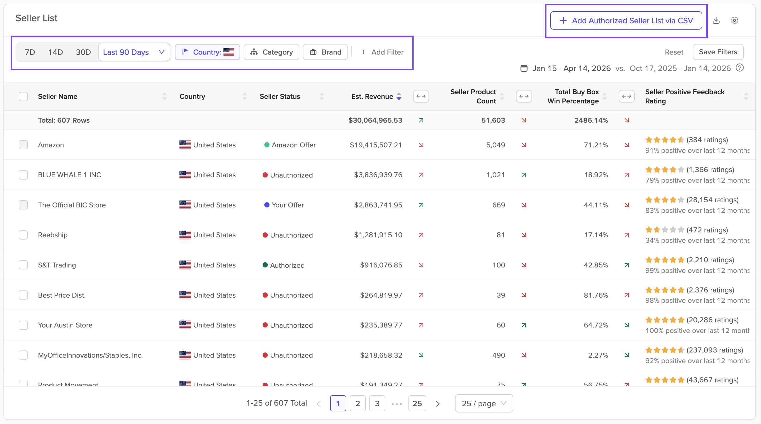This screenshot has width=761, height=424.
Task: Expand column toggle after Buy Box Win Percentage
Action: coord(627,96)
